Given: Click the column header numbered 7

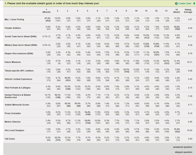Looking at the screenshot, I should click(107, 11).
